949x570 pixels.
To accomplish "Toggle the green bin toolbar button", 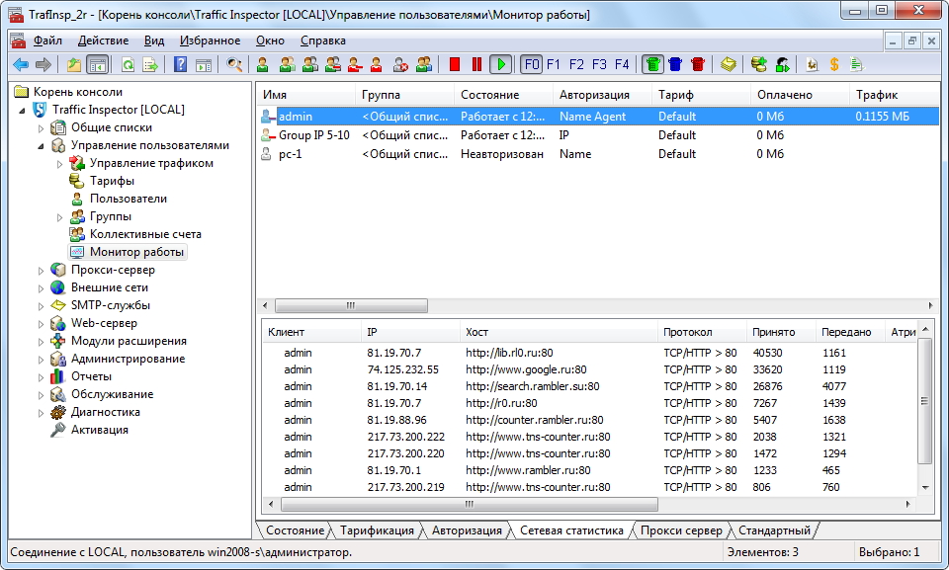I will [x=652, y=64].
